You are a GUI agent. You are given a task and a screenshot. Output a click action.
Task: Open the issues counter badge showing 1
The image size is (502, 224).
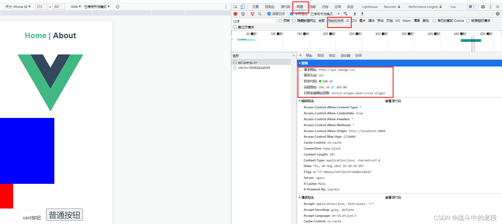click(471, 7)
